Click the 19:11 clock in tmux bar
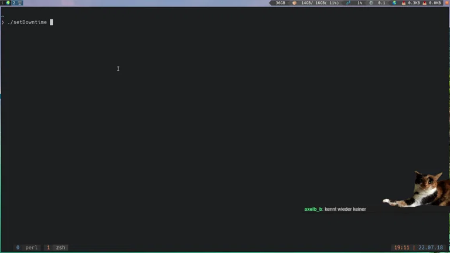 (401, 248)
